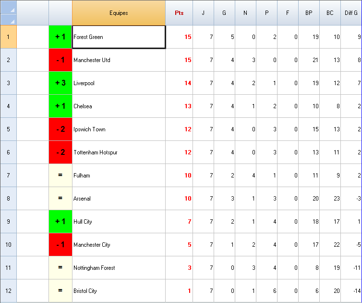Select Arsenal's goal difference cell showing -3
362x303 pixels.
(x=351, y=199)
